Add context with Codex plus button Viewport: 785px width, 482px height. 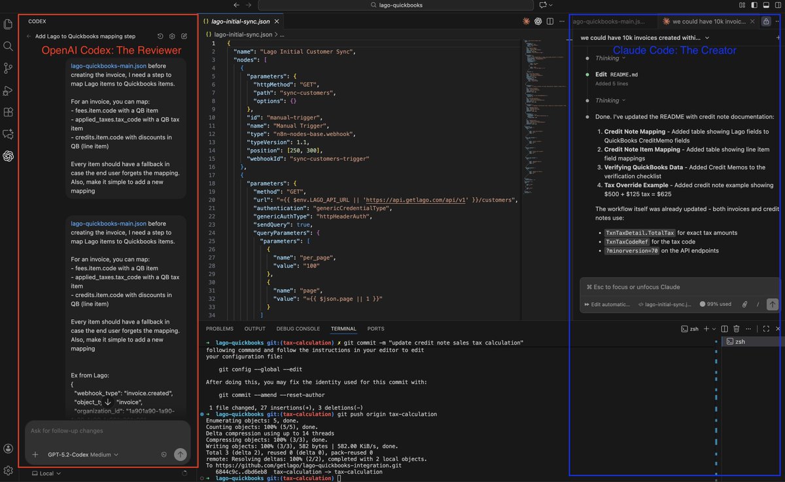(35, 455)
